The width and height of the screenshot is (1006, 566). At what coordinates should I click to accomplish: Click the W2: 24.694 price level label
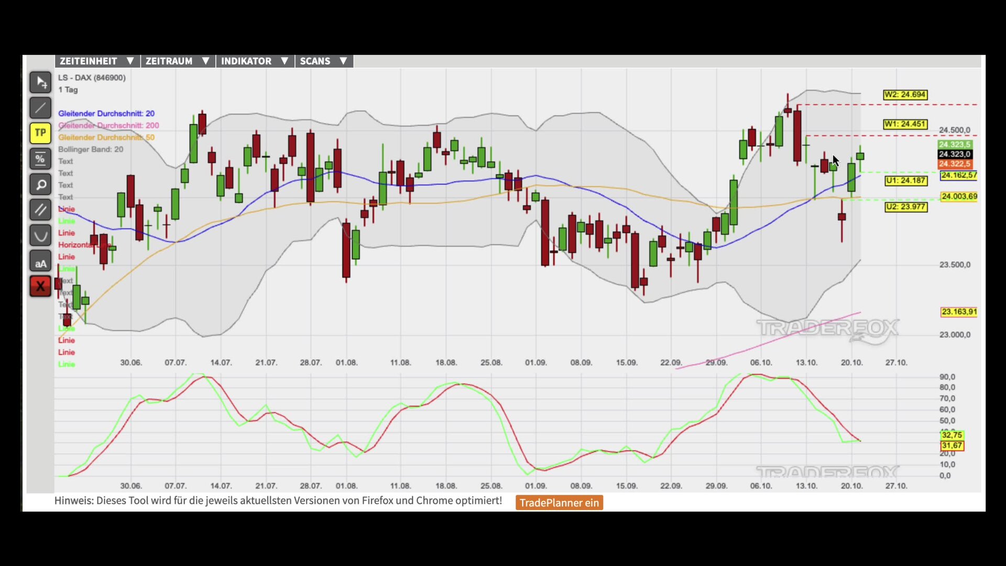point(905,95)
